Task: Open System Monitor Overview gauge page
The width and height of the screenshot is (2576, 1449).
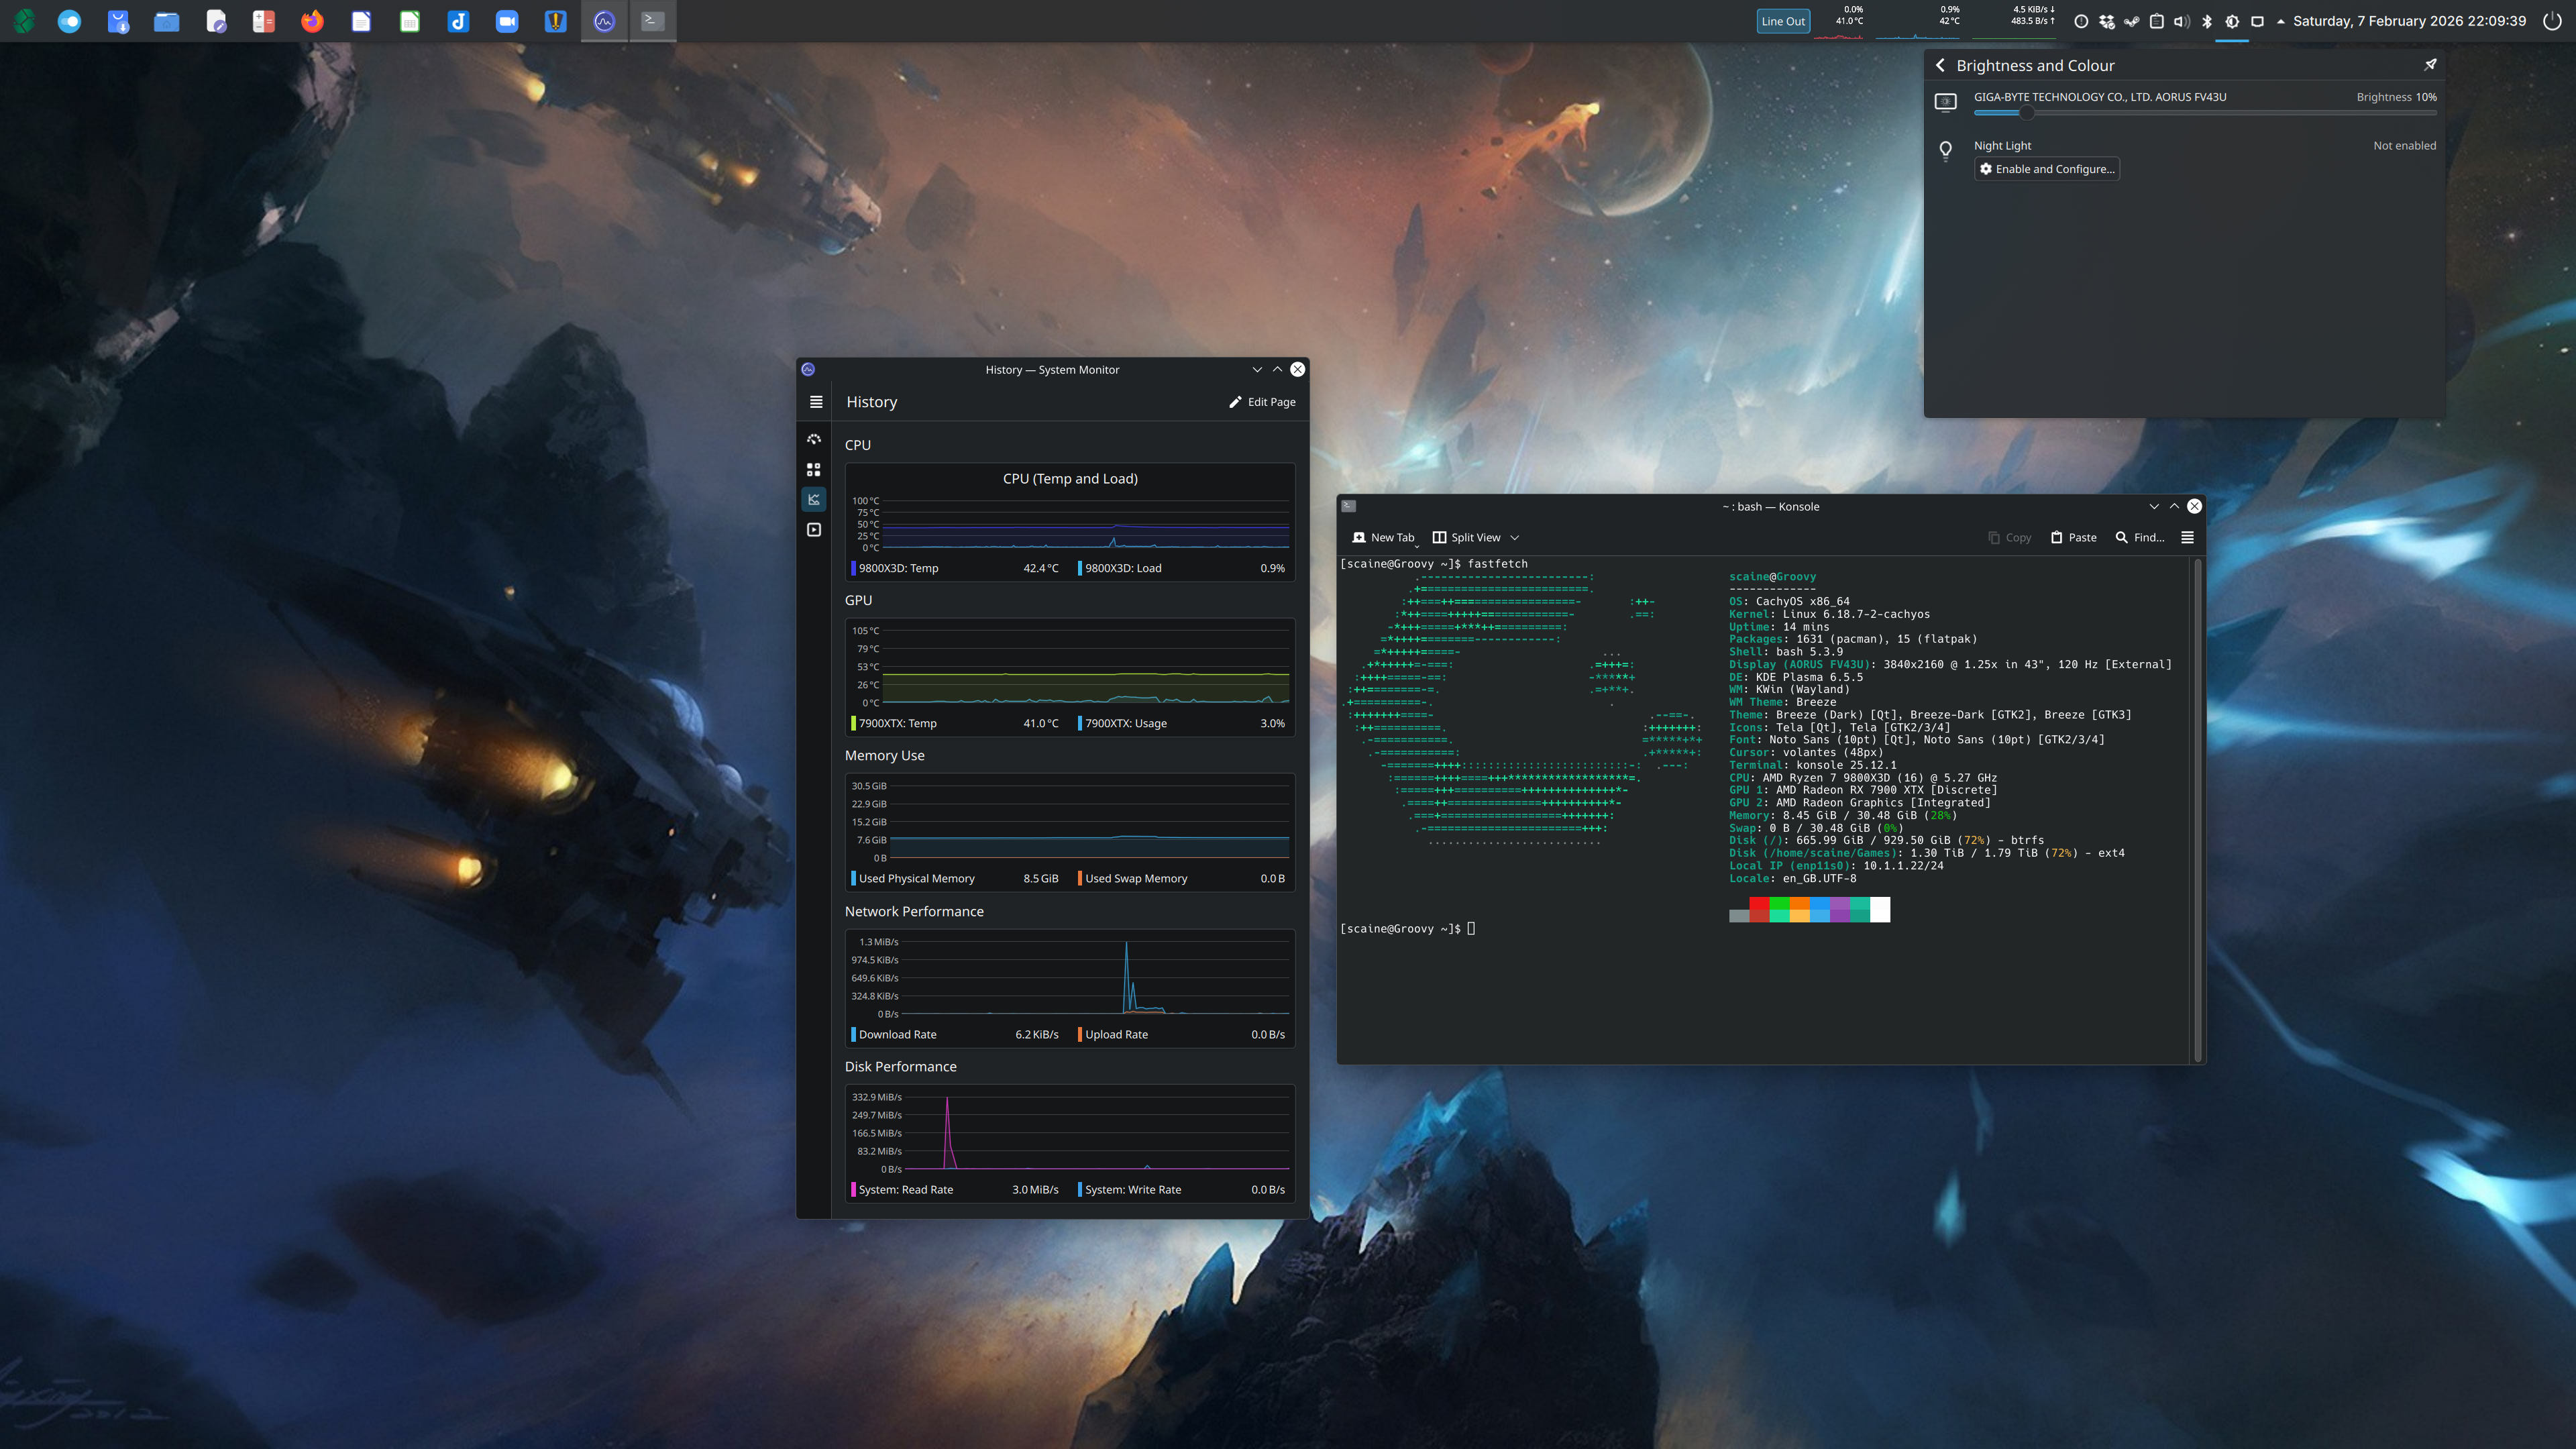Action: (814, 439)
